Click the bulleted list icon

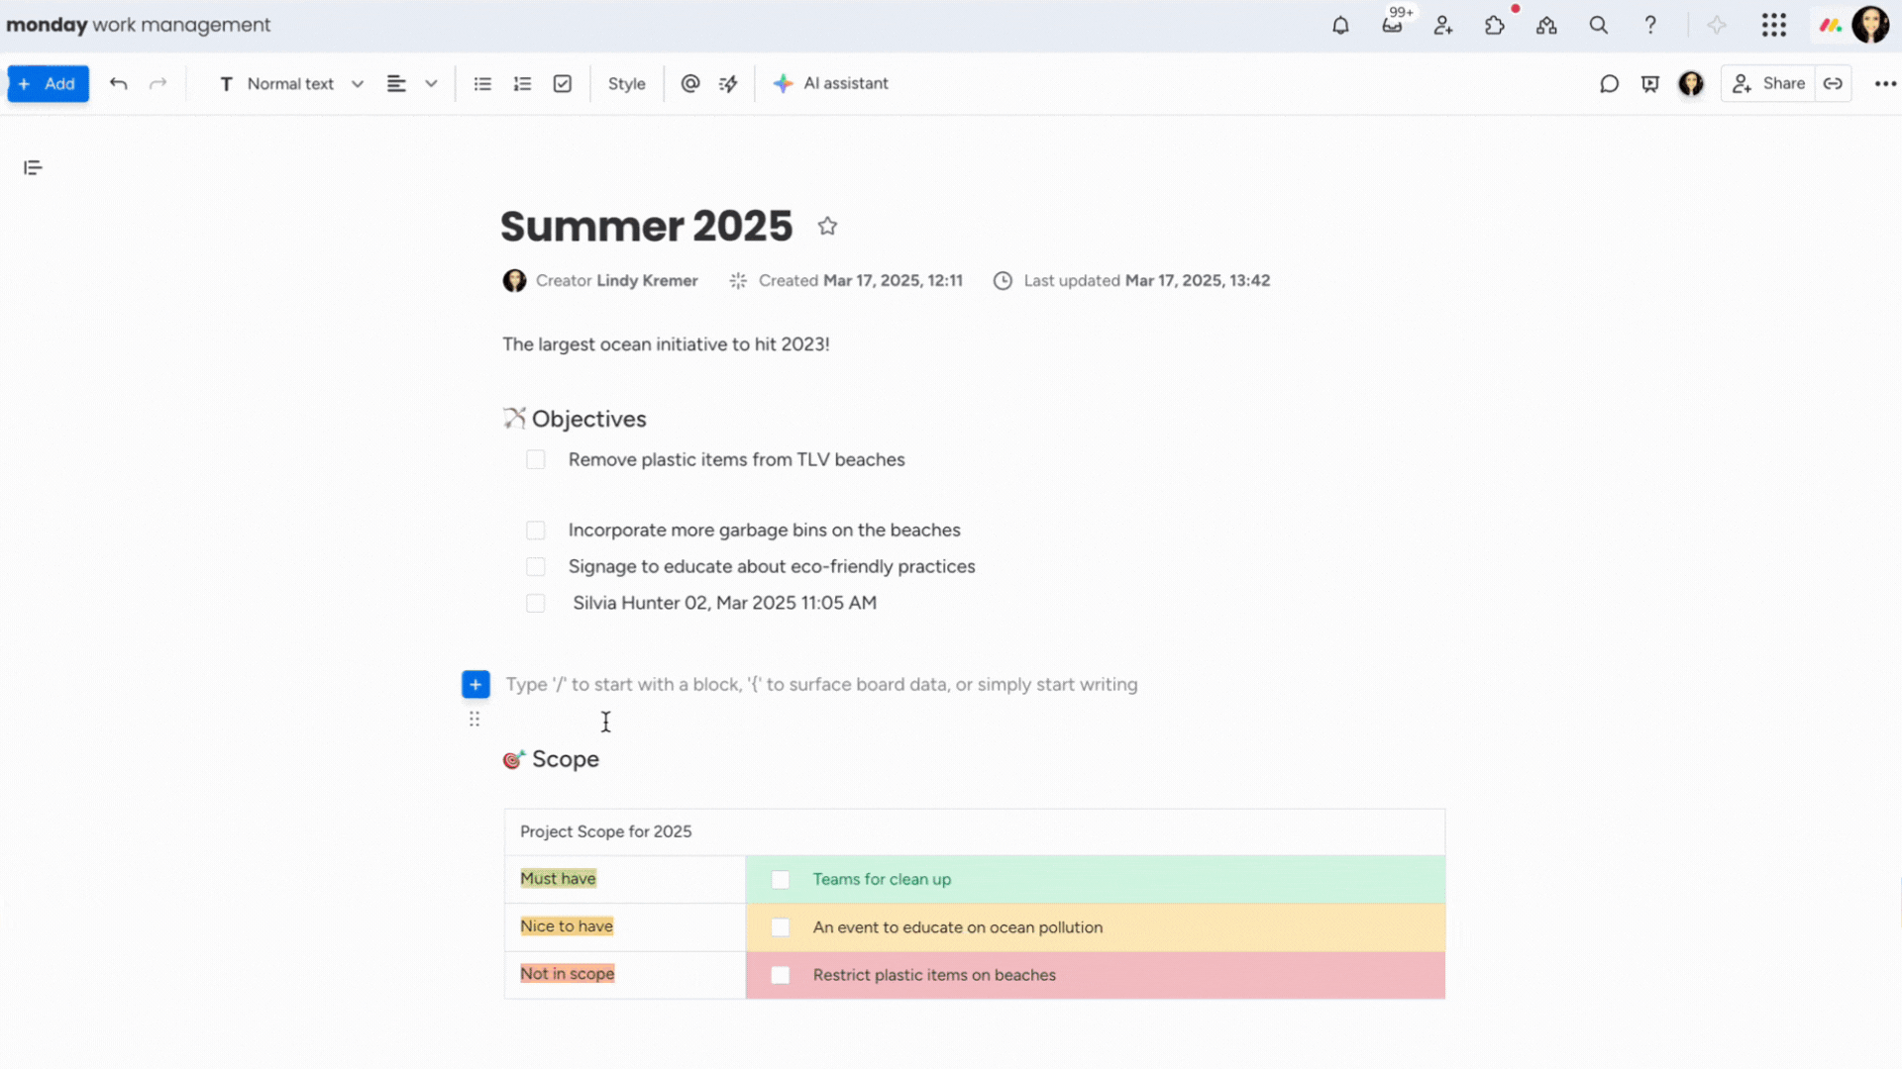(x=482, y=83)
